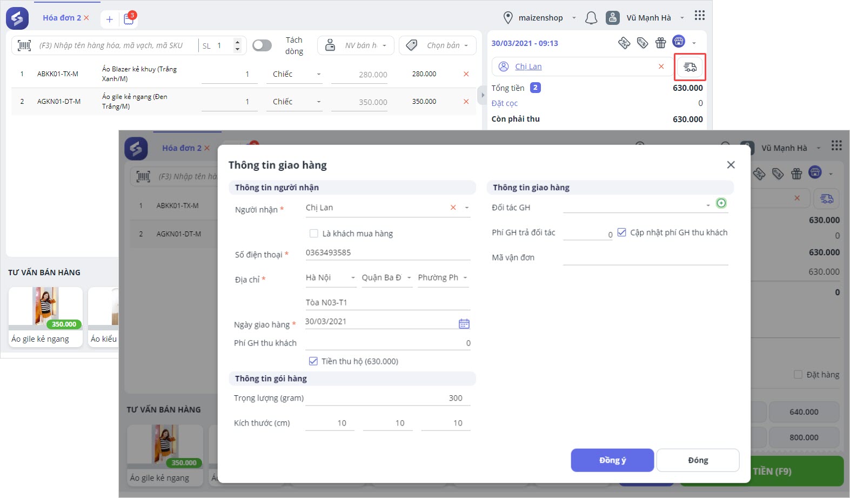Click the Phí GH trả đối tác field
850x498 pixels.
[x=587, y=233]
